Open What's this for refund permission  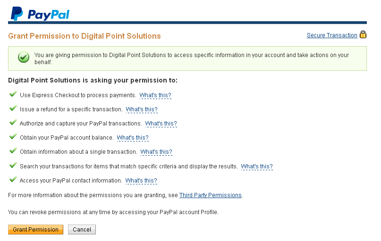click(142, 109)
